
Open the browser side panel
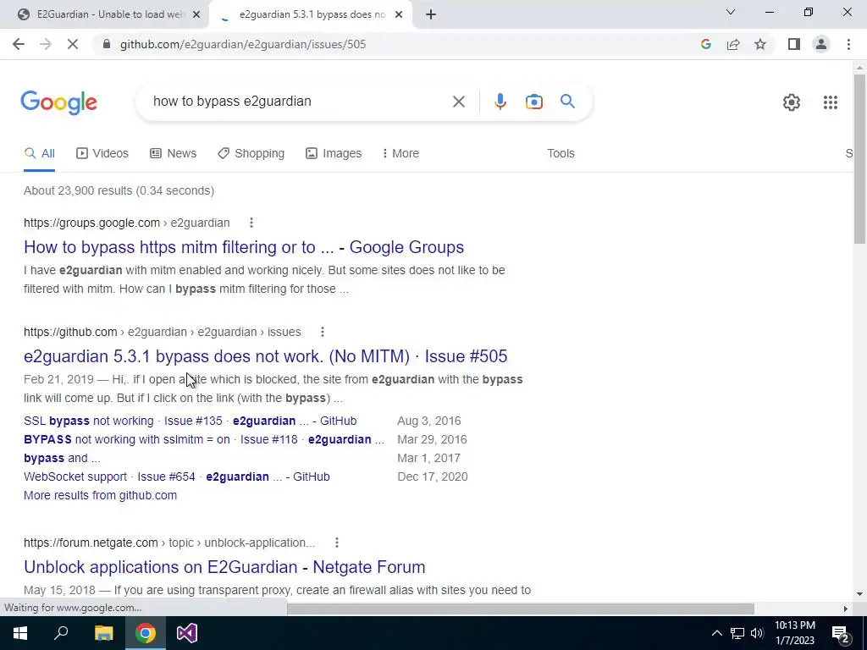click(794, 44)
